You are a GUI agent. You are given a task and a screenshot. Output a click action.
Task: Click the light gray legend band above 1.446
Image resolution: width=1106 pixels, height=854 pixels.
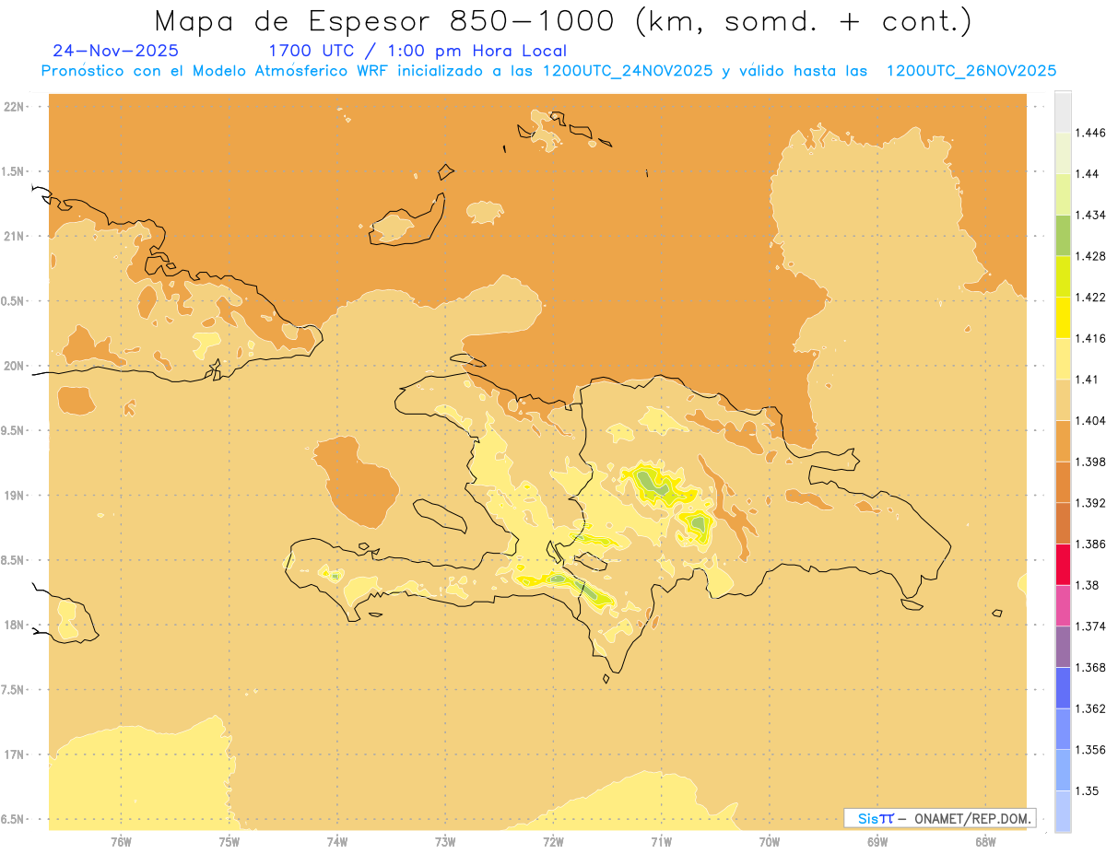(x=1063, y=111)
